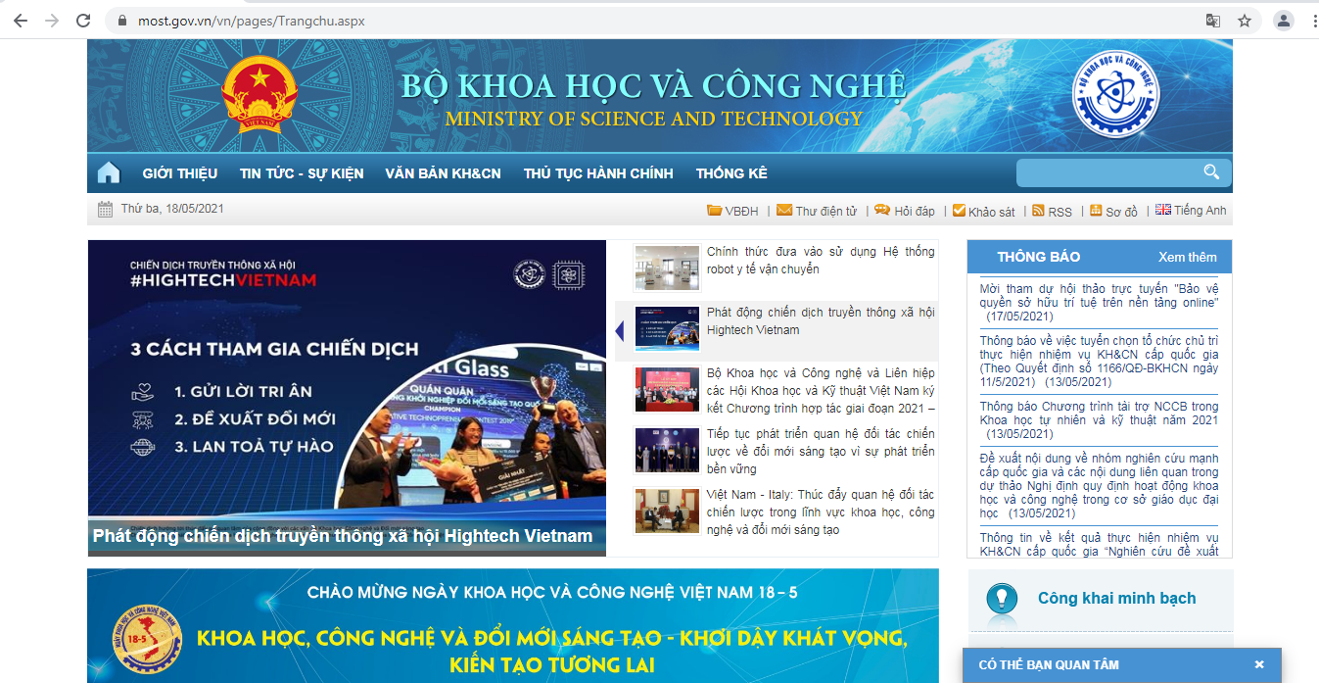Click the Sơ đồ sitemap icon
Image resolution: width=1319 pixels, height=683 pixels.
pos(1096,210)
